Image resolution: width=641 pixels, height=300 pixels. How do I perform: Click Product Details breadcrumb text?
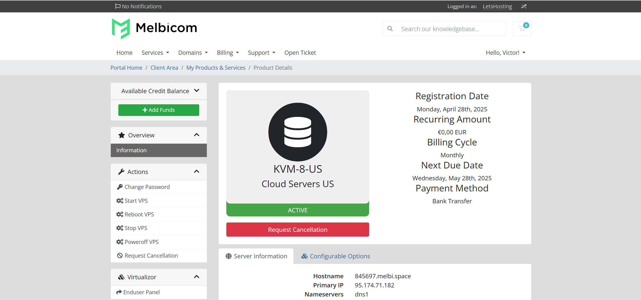(x=273, y=68)
